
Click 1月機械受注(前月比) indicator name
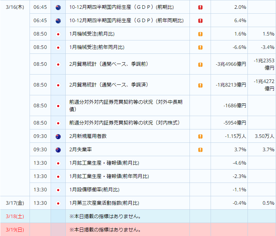(92, 34)
